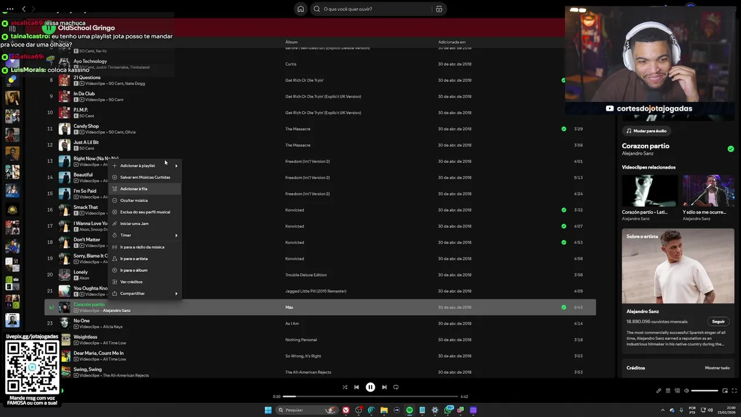Choose Ver créditos
The width and height of the screenshot is (741, 417).
[x=145, y=281]
